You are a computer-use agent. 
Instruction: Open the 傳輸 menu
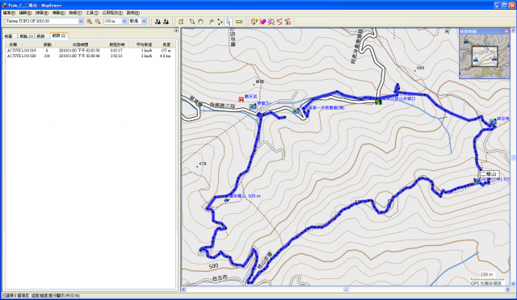click(x=58, y=13)
